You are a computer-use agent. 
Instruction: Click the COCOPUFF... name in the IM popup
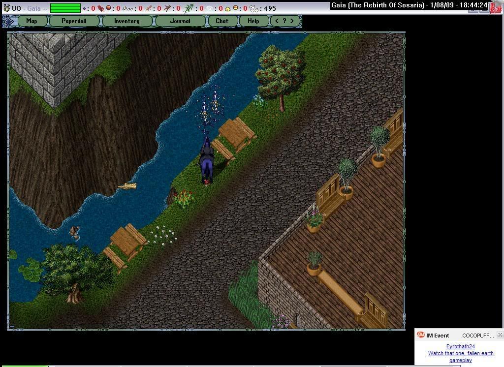[478, 336]
